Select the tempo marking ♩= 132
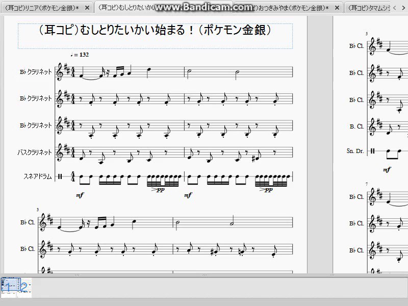This screenshot has width=408, height=306. tap(80, 55)
